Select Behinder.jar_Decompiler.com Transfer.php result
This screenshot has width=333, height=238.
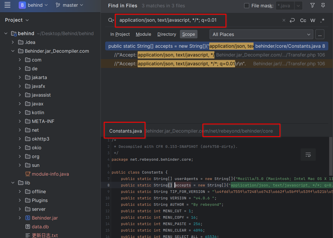tap(217, 55)
